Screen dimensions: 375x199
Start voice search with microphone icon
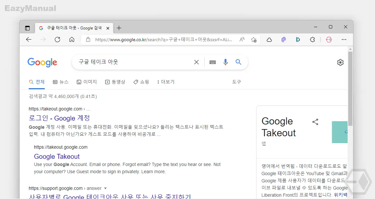(225, 62)
